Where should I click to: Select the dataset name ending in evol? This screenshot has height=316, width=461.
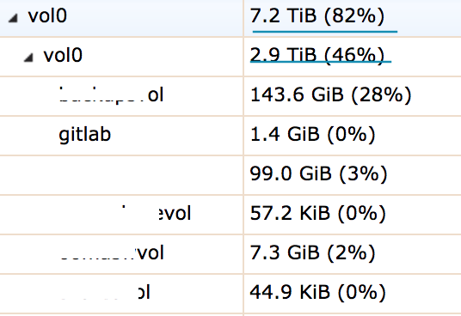[156, 213]
